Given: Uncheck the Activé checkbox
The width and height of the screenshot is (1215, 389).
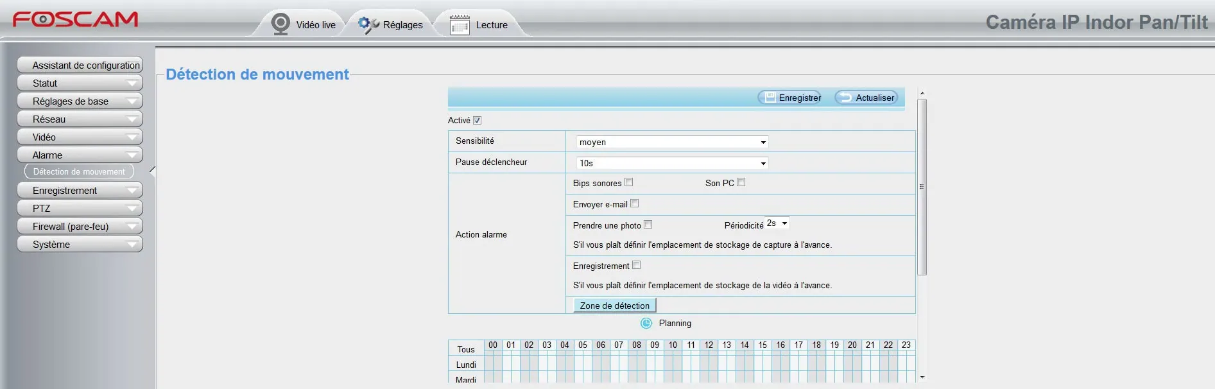Looking at the screenshot, I should 477,121.
